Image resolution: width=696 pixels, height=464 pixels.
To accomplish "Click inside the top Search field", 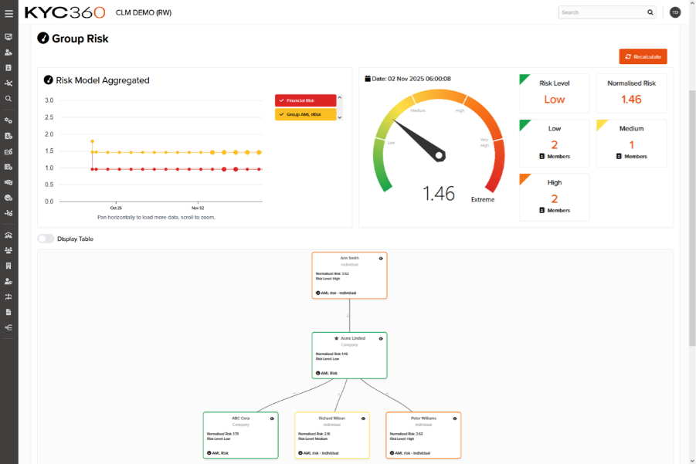I will pyautogui.click(x=603, y=12).
